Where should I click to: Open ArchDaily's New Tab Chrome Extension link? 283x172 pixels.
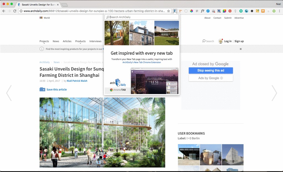tap(141, 63)
